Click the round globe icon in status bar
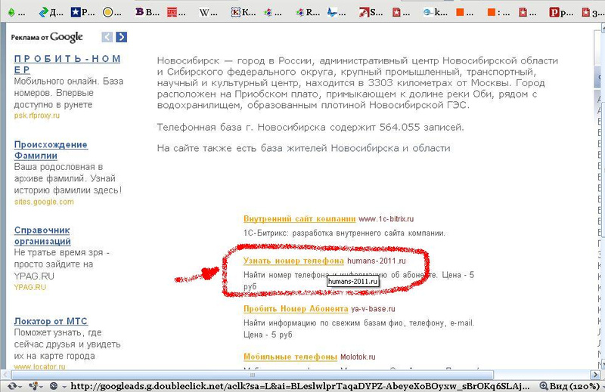The height and width of the screenshot is (392, 605). point(54,386)
